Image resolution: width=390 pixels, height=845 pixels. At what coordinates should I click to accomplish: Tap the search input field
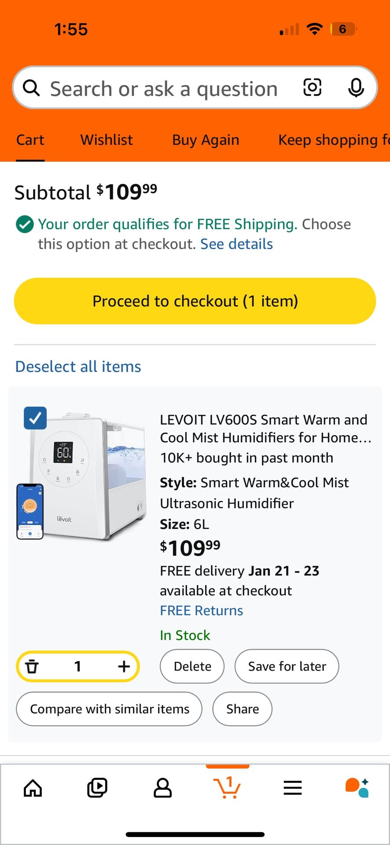(x=164, y=88)
